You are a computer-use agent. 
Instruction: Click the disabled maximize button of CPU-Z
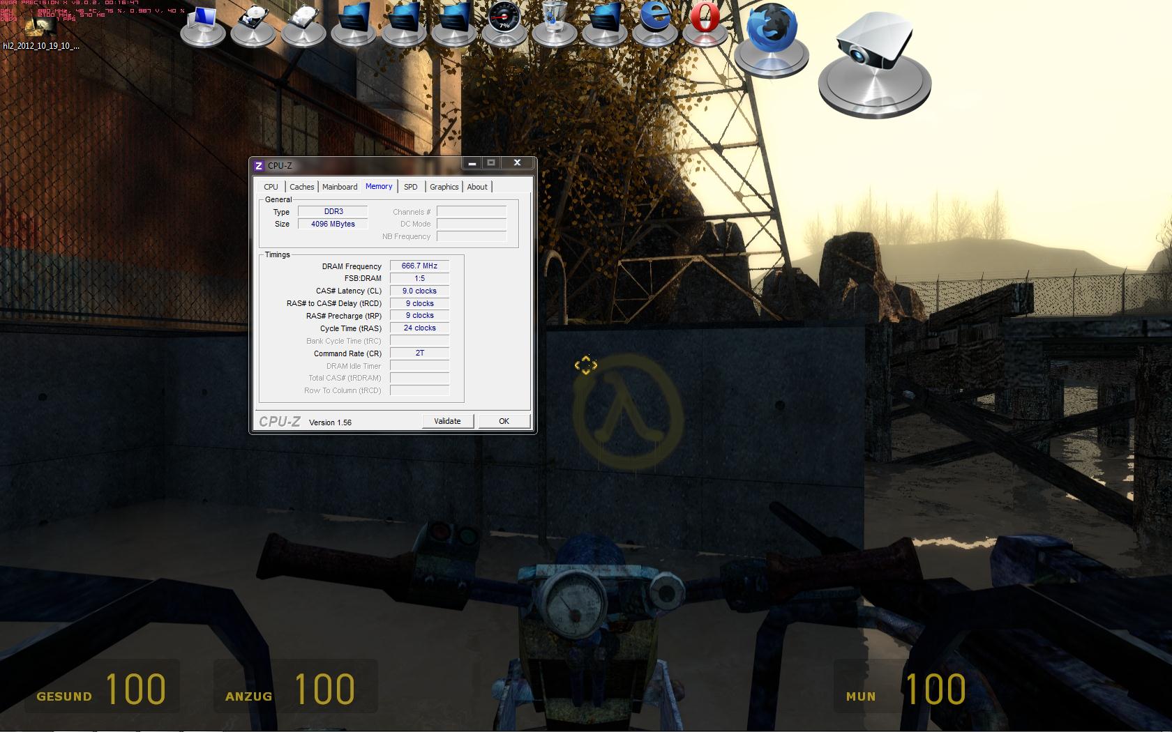[x=491, y=163]
